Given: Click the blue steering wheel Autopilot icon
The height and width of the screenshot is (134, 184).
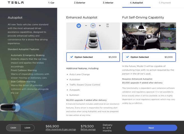Looking at the screenshot, I should (79, 25).
